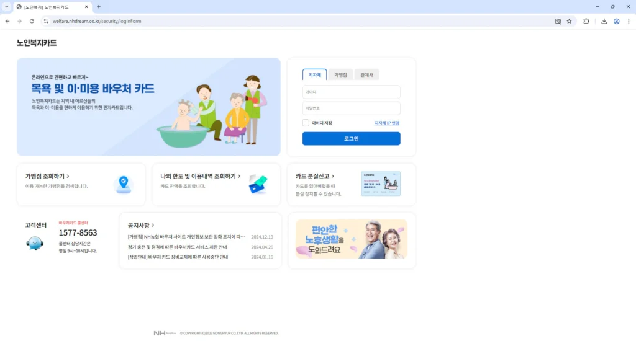Open 카드 분실신고 link

click(x=315, y=176)
